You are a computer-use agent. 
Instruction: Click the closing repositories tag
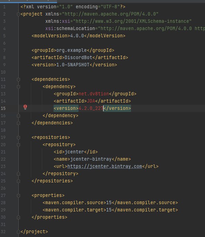[52, 181]
